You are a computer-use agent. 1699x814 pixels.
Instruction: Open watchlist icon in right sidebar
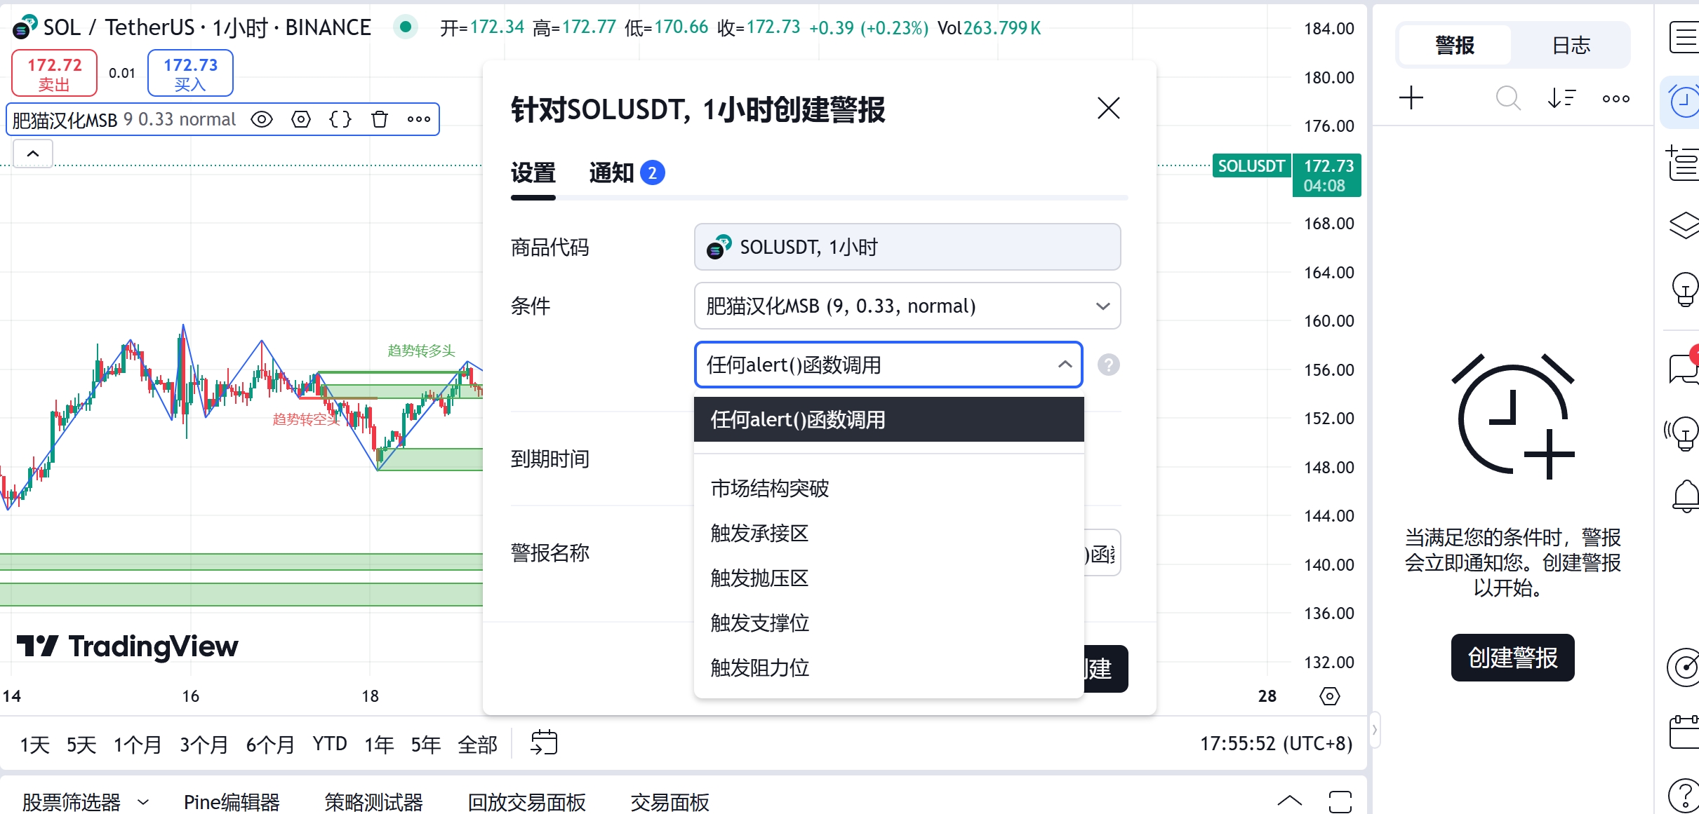click(x=1684, y=38)
